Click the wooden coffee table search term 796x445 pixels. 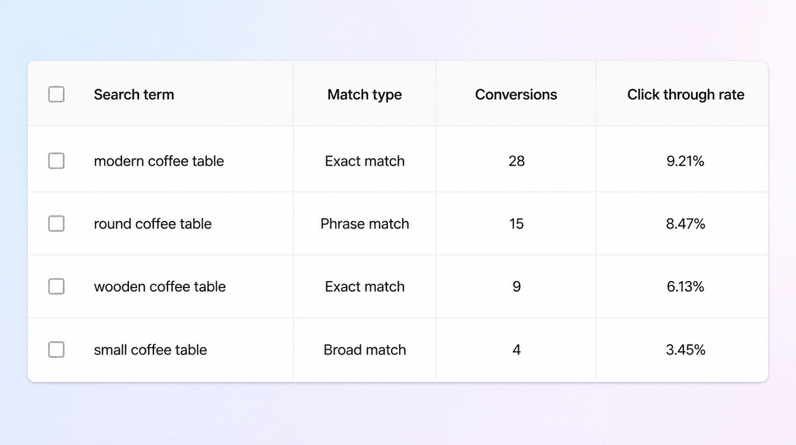click(x=159, y=286)
